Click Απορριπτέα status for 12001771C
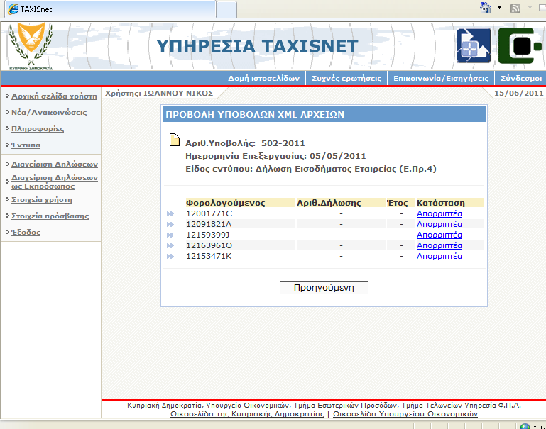This screenshot has height=429, width=546. coord(439,214)
